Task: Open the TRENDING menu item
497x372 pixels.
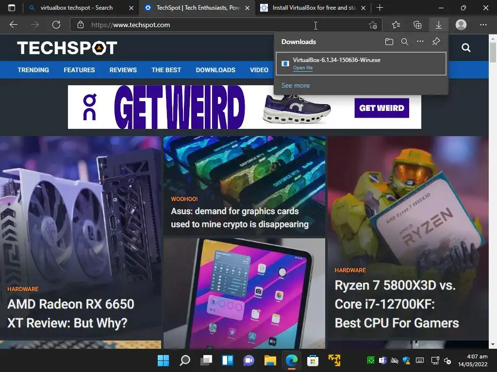Action: tap(33, 70)
